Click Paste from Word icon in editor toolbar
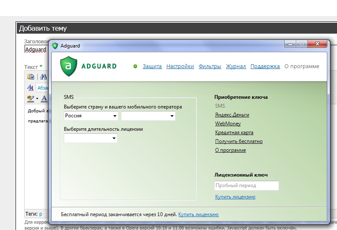 (x=31, y=77)
